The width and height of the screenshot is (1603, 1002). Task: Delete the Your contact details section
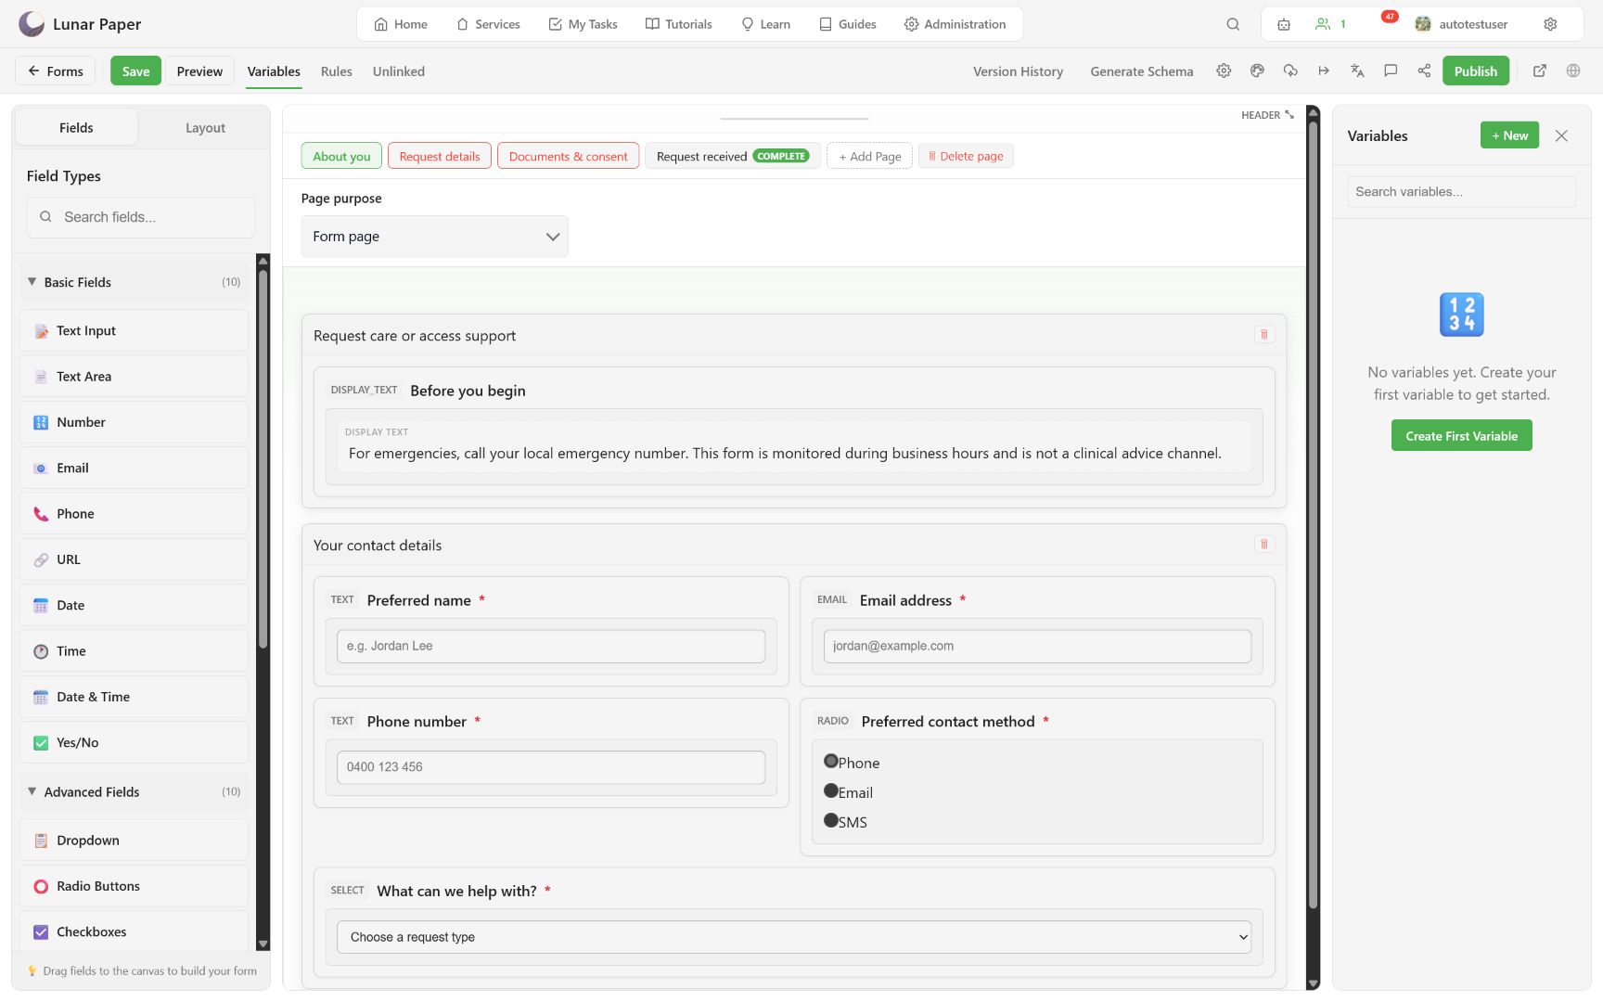click(1263, 544)
